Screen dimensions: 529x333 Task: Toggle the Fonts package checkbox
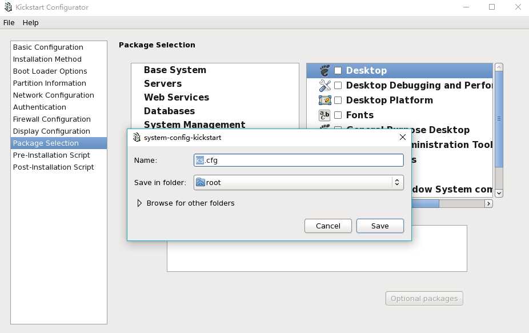point(338,115)
